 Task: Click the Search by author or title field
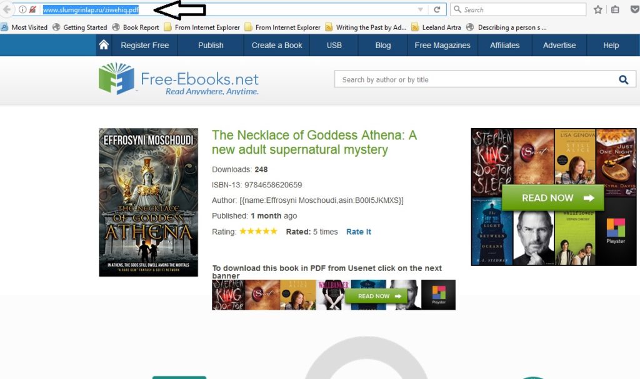point(476,79)
